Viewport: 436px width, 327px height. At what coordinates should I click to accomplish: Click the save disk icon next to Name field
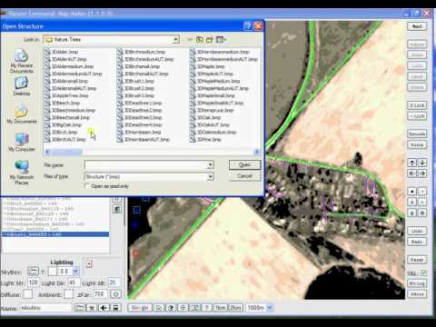pyautogui.click(x=115, y=308)
